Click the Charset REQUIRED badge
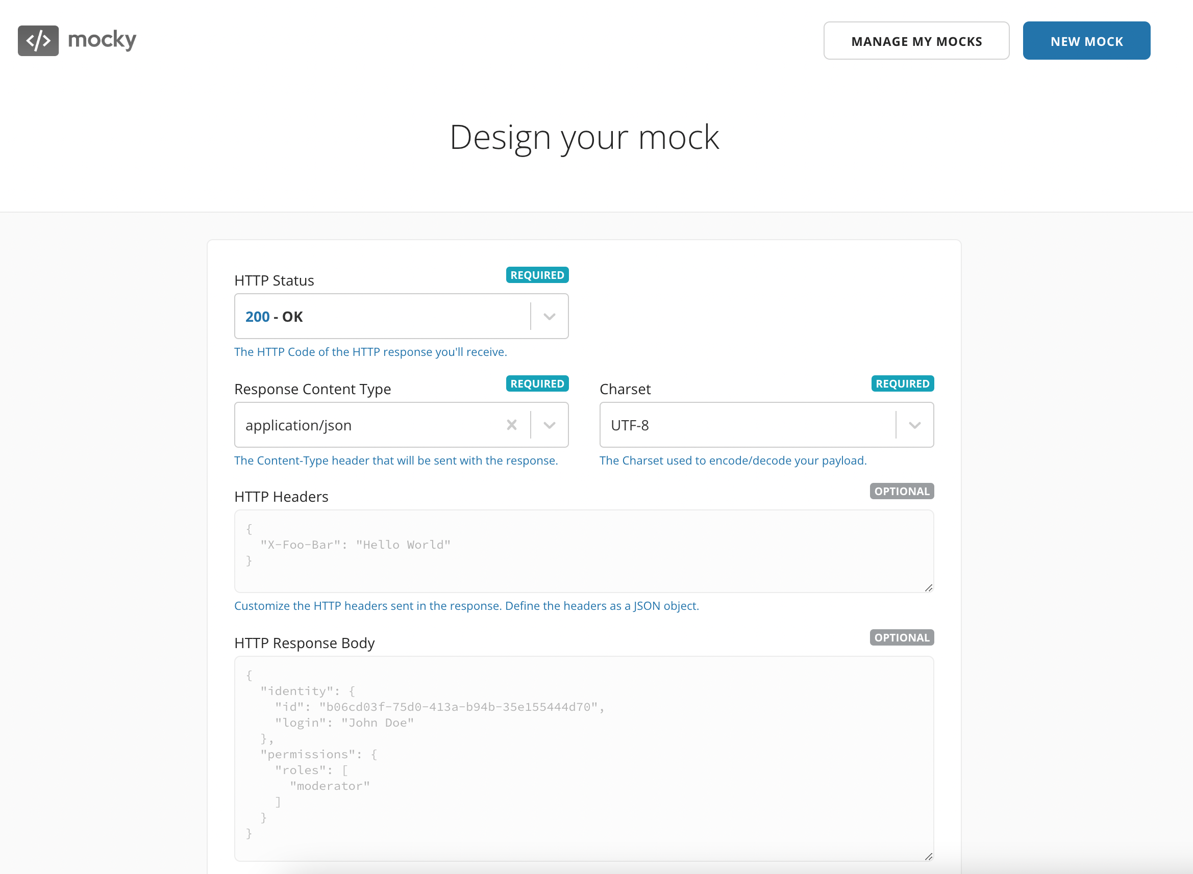The width and height of the screenshot is (1193, 874). tap(902, 383)
